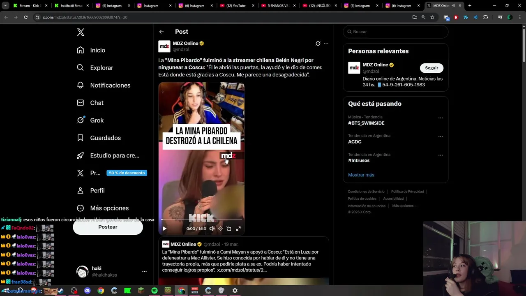Open the video settings gear
This screenshot has height=296, width=526.
220,229
